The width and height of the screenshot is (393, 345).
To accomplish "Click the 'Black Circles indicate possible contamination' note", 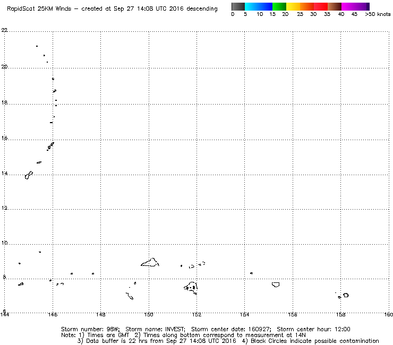I will pyautogui.click(x=315, y=341).
